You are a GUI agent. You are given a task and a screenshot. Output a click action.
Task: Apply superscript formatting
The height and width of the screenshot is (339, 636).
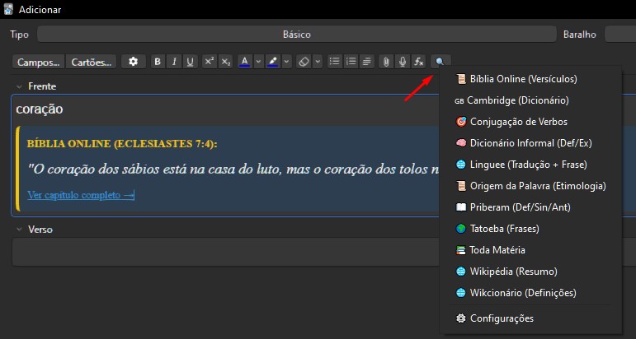coord(210,62)
